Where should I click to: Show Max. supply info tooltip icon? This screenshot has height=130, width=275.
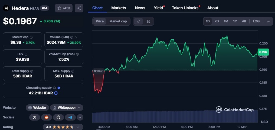pyautogui.click(x=73, y=71)
